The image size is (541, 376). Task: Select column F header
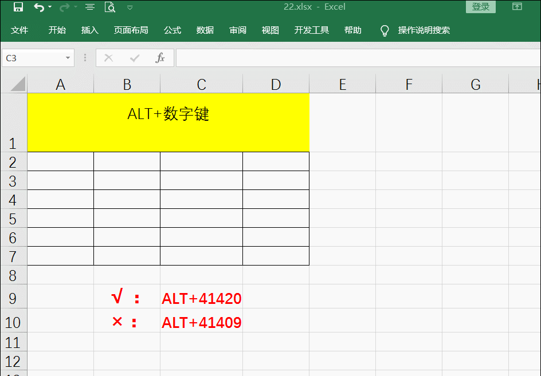[409, 85]
